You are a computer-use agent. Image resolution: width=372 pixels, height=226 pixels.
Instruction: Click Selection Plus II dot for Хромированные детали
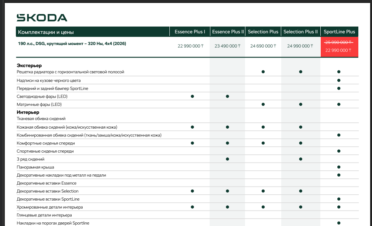(x=300, y=207)
